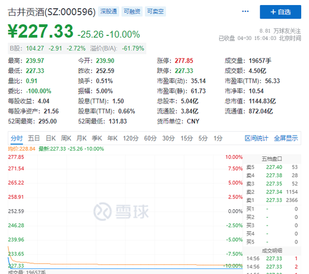Click the 深股通 tag
The height and width of the screenshot is (274, 309).
click(108, 11)
